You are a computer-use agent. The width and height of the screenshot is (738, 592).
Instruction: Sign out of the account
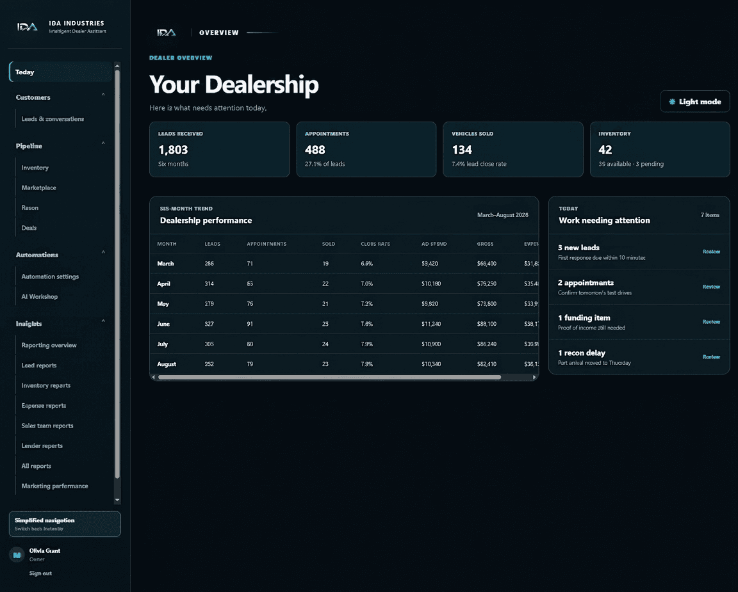click(x=40, y=573)
